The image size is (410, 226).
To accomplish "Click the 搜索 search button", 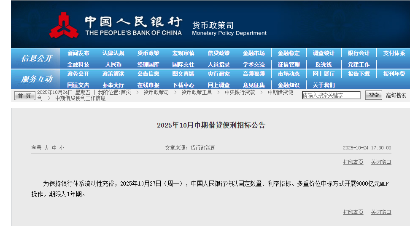I will pos(373,95).
